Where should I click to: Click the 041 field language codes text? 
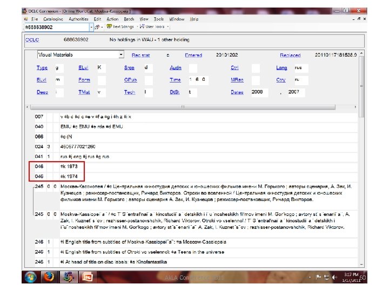coord(85,157)
